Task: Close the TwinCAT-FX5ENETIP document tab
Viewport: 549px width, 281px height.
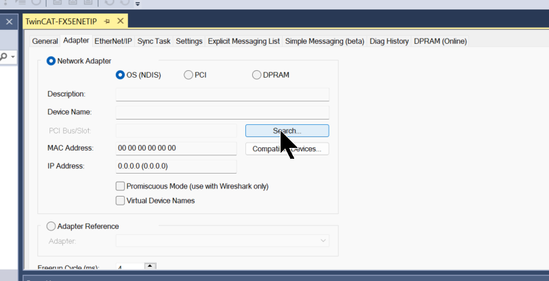Action: pos(119,22)
